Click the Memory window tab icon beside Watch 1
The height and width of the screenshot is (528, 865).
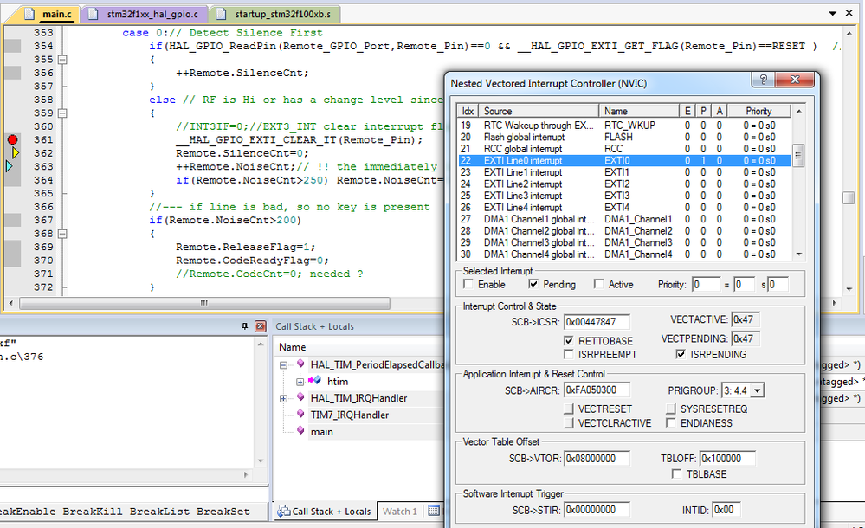[x=434, y=511]
